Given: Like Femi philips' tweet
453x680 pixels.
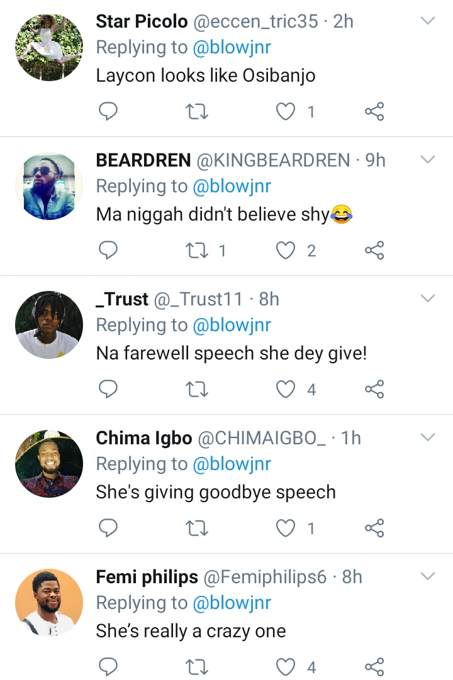Looking at the screenshot, I should pyautogui.click(x=286, y=667).
